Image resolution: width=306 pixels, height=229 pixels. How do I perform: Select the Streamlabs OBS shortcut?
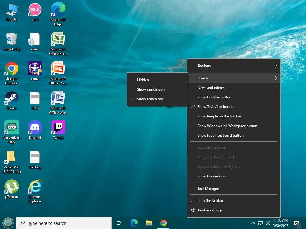12,132
